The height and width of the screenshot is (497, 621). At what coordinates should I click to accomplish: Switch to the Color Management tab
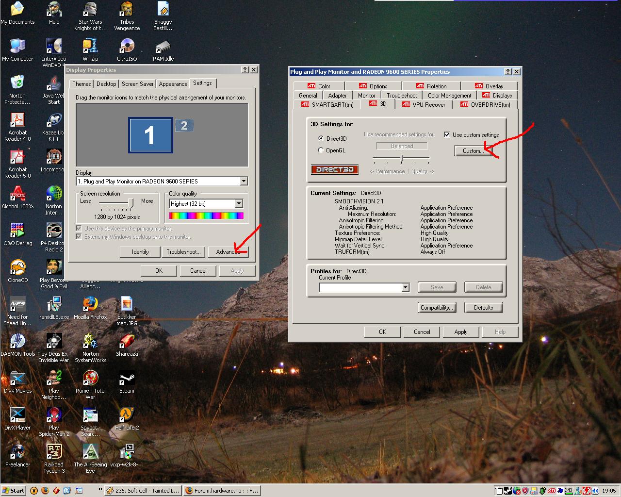[449, 96]
